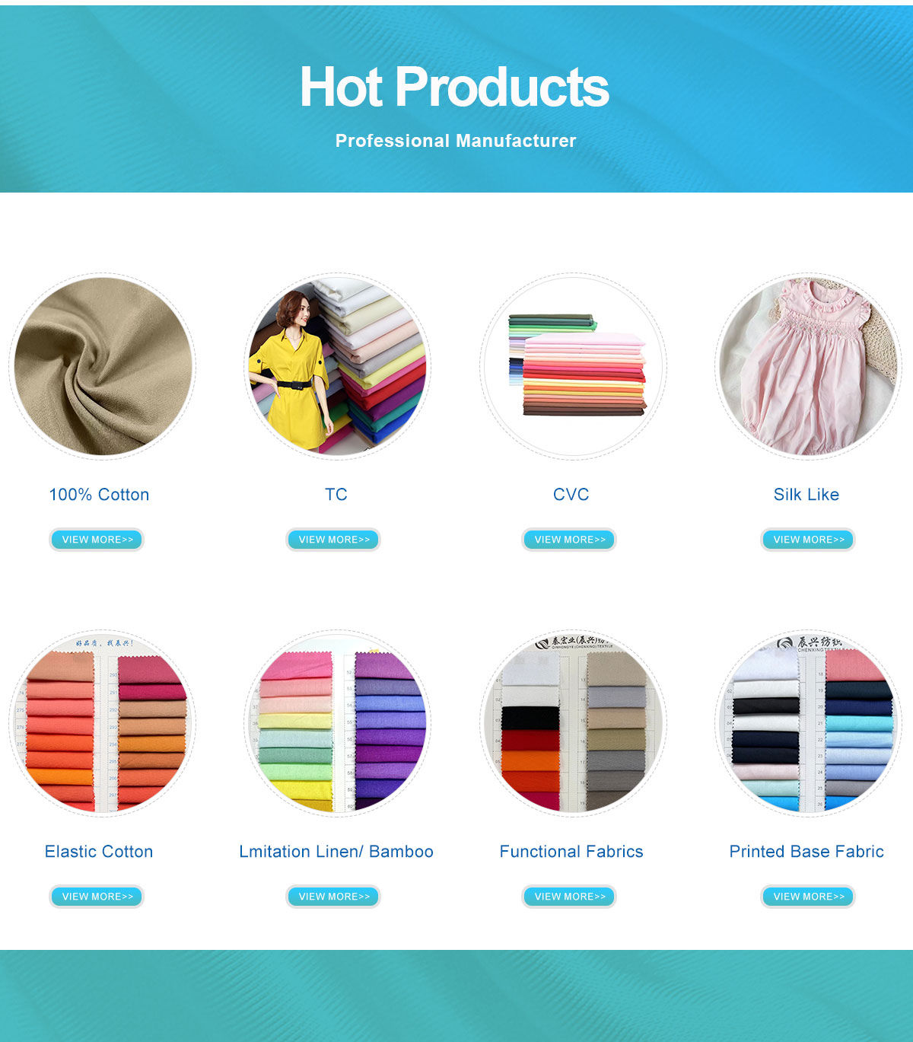
Task: Select the Lmitation Linen/ Bamboo swatch image
Action: [337, 723]
